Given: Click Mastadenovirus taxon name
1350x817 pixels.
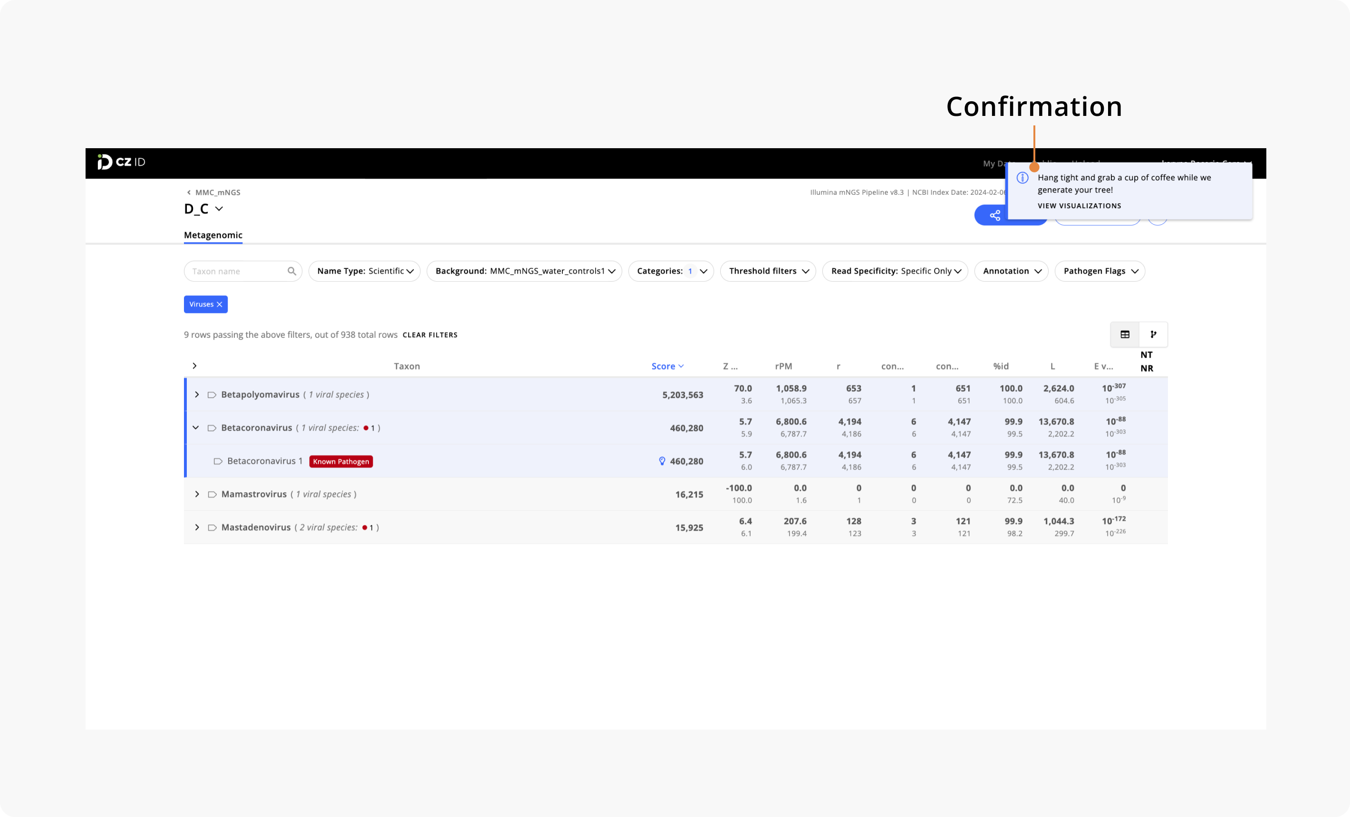Looking at the screenshot, I should [x=256, y=527].
